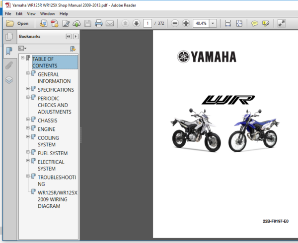Click the Adobe Reader title bar PDF icon

pos(8,5)
